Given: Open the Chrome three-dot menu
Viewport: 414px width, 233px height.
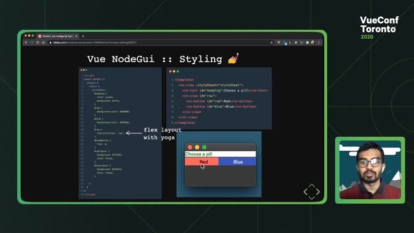Looking at the screenshot, I should [x=319, y=43].
